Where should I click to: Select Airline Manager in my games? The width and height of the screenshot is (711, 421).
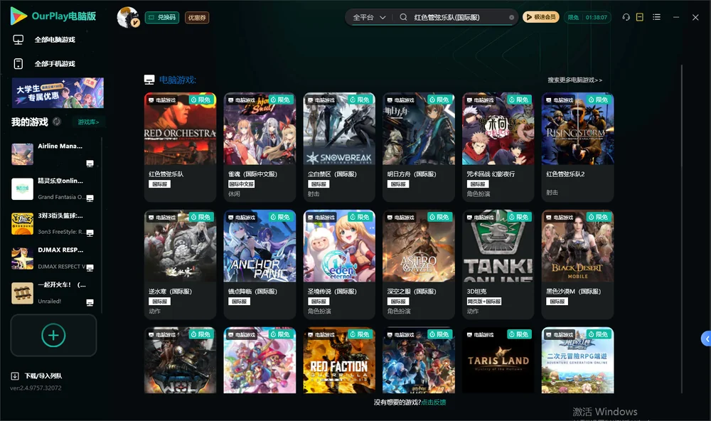click(x=53, y=154)
